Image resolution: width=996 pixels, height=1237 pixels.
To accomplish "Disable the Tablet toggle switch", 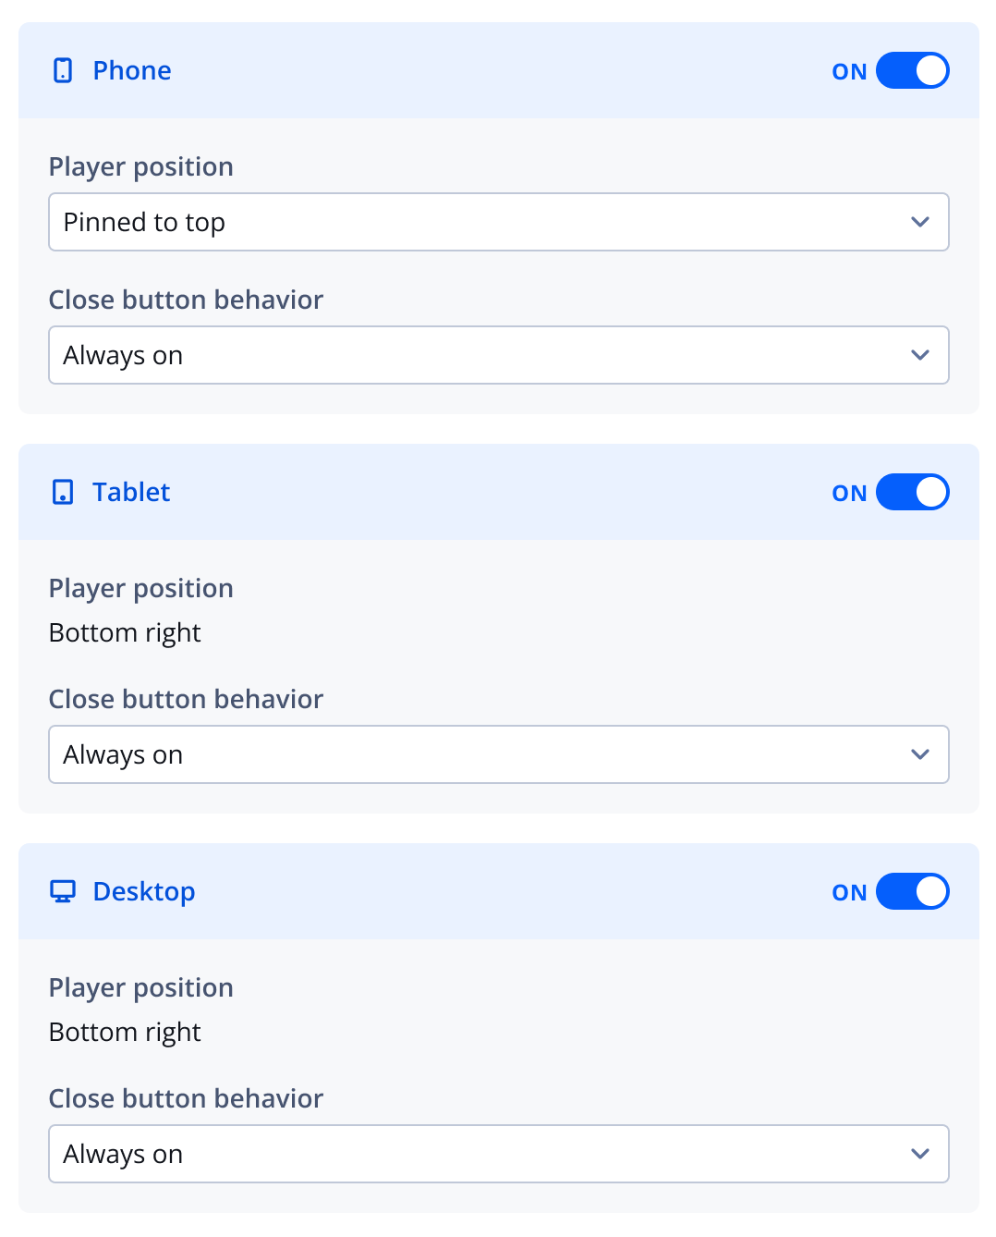I will pos(913,492).
